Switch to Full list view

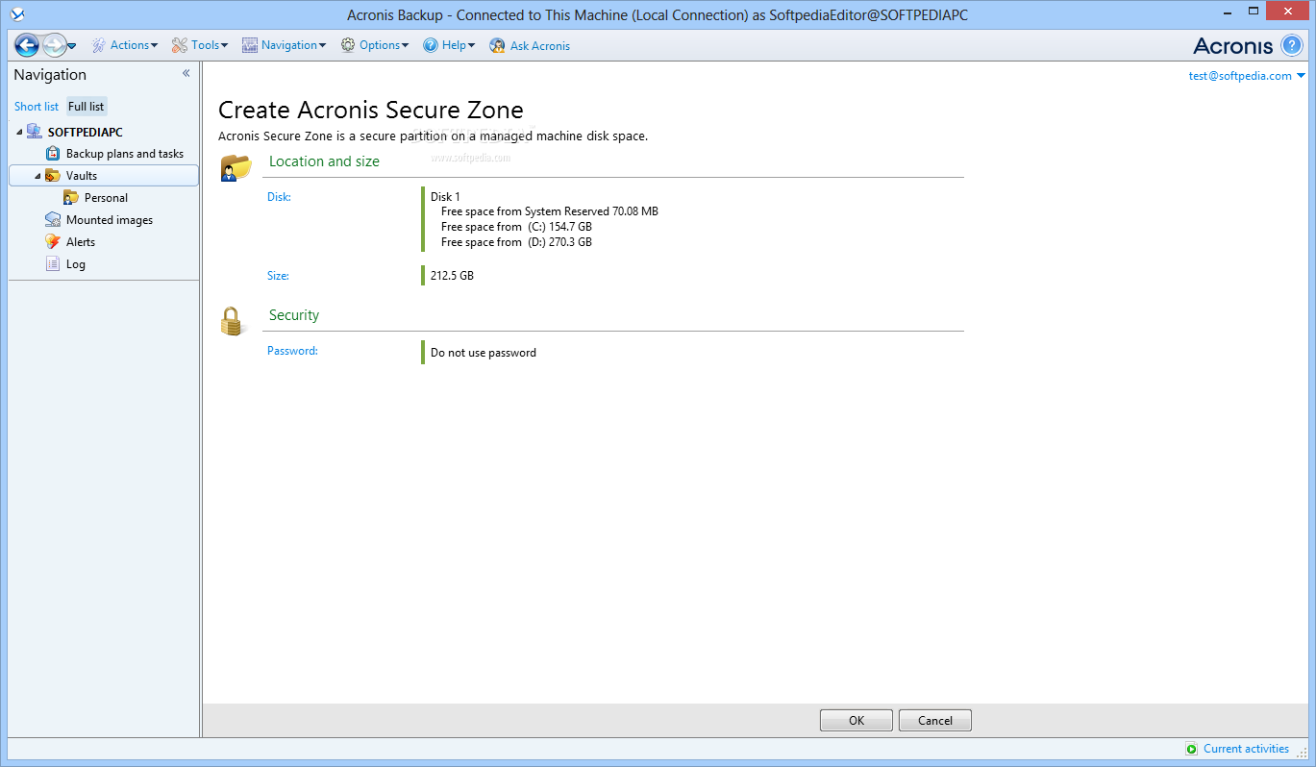coord(87,107)
